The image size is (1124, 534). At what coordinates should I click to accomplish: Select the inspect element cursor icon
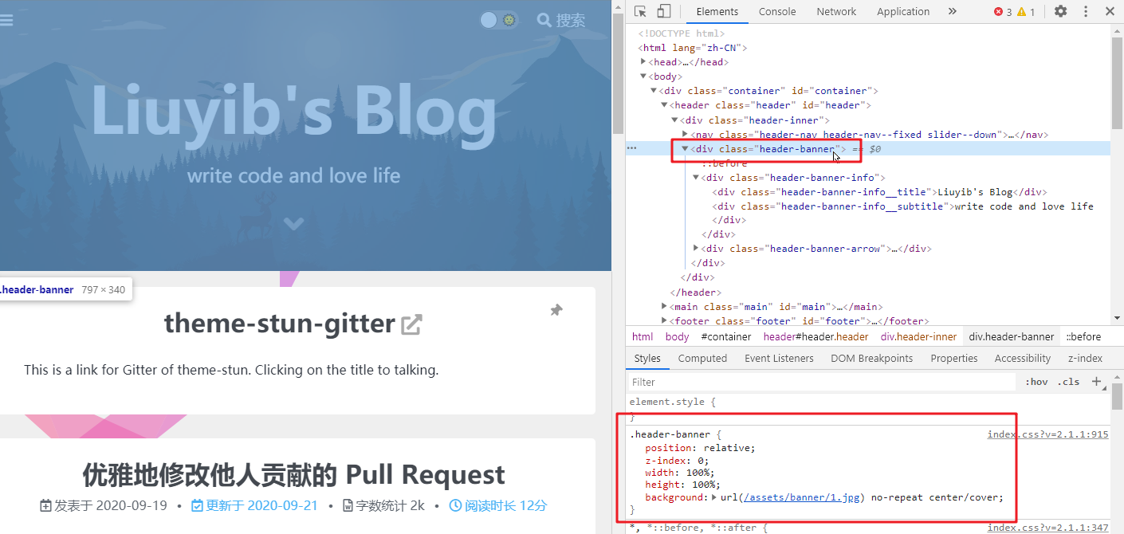click(x=639, y=11)
